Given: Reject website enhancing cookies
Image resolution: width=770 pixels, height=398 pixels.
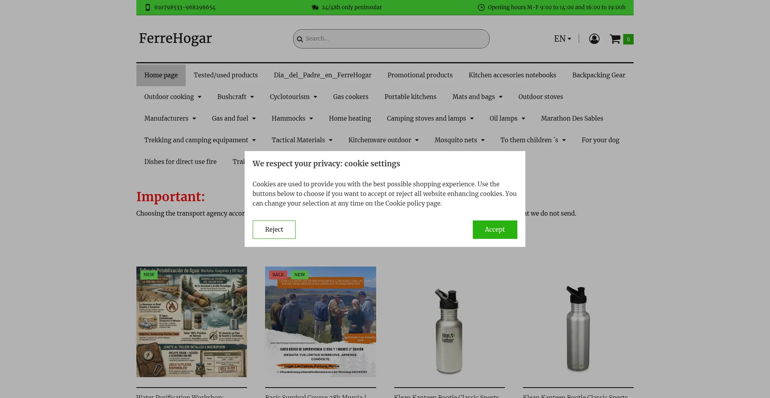Looking at the screenshot, I should click(274, 230).
